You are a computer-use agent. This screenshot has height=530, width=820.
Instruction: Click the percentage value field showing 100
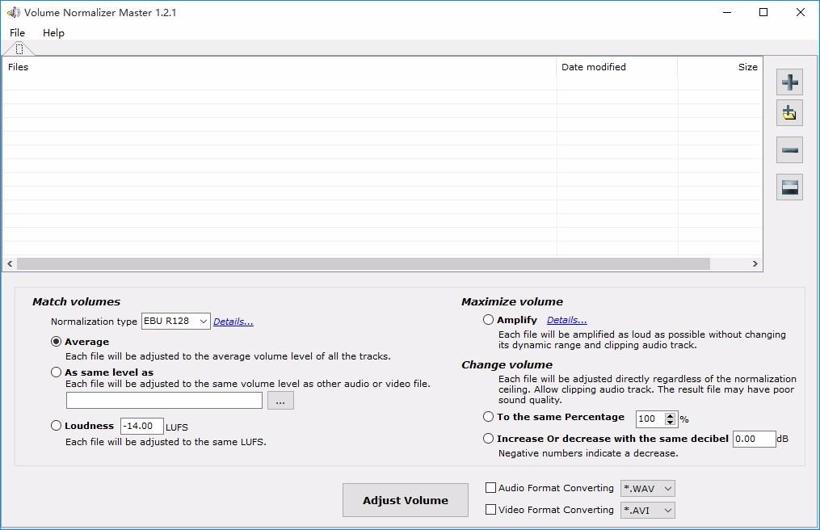click(x=650, y=419)
